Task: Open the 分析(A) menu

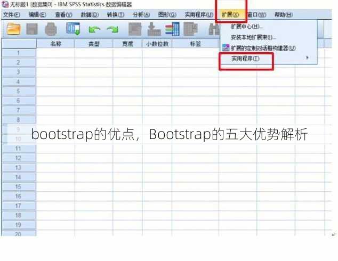Action: (141, 14)
